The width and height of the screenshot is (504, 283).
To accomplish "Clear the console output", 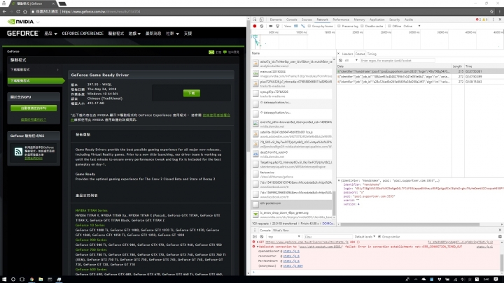I will click(x=262, y=236).
